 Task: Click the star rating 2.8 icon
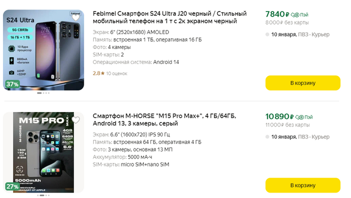103,73
